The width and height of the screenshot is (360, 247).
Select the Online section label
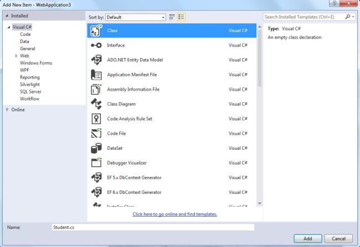[x=18, y=109]
